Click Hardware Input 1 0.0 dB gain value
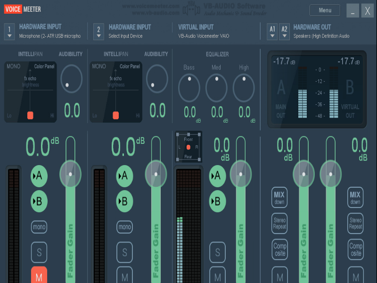This screenshot has height=283, width=377. 42,146
